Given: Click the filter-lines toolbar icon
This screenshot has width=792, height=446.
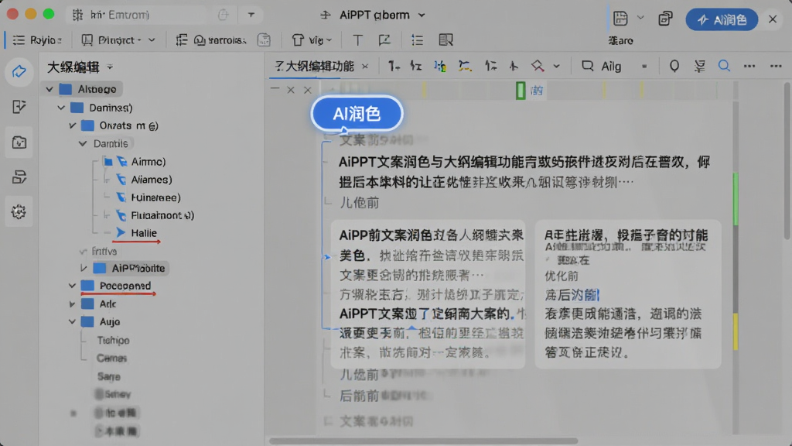Looking at the screenshot, I should point(699,66).
